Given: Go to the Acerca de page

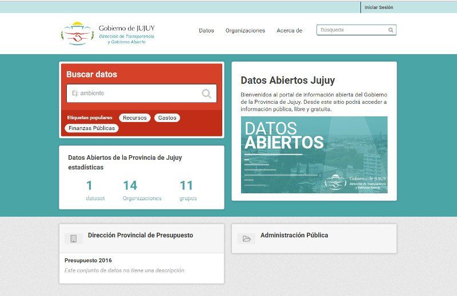Looking at the screenshot, I should [x=289, y=30].
